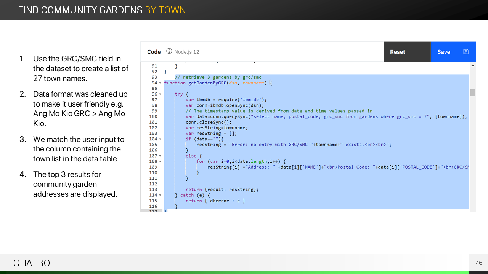488x274 pixels.
Task: Collapse the if block at line 104
Action: click(x=160, y=139)
